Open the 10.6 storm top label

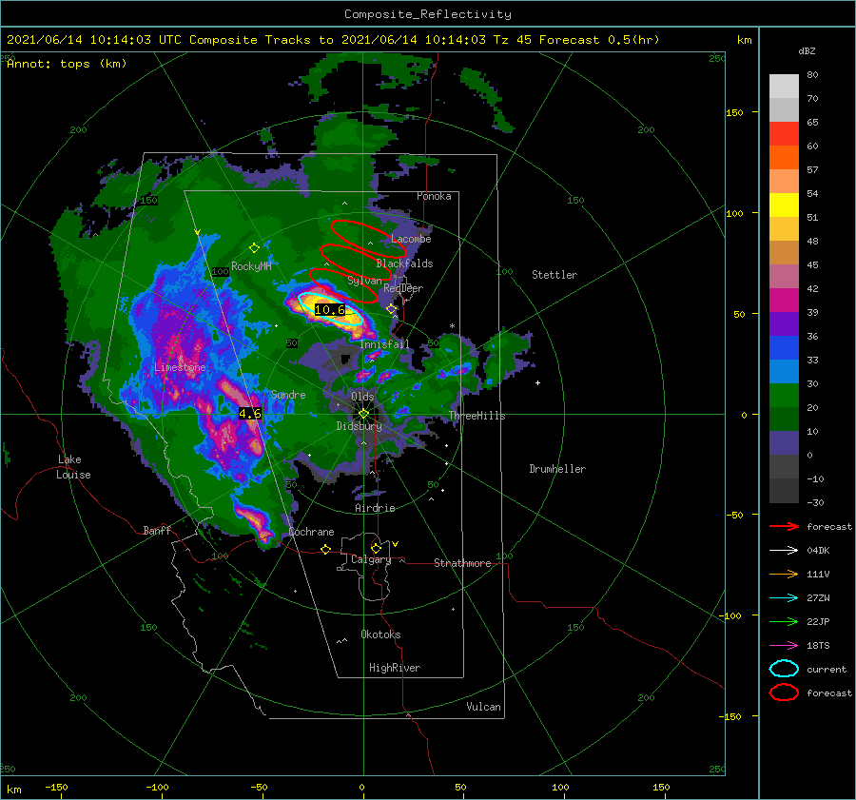point(330,309)
